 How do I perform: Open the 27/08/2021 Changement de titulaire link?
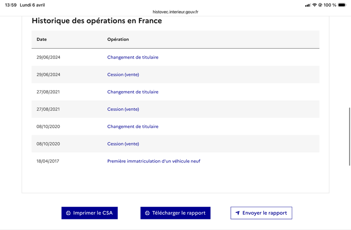point(133,92)
